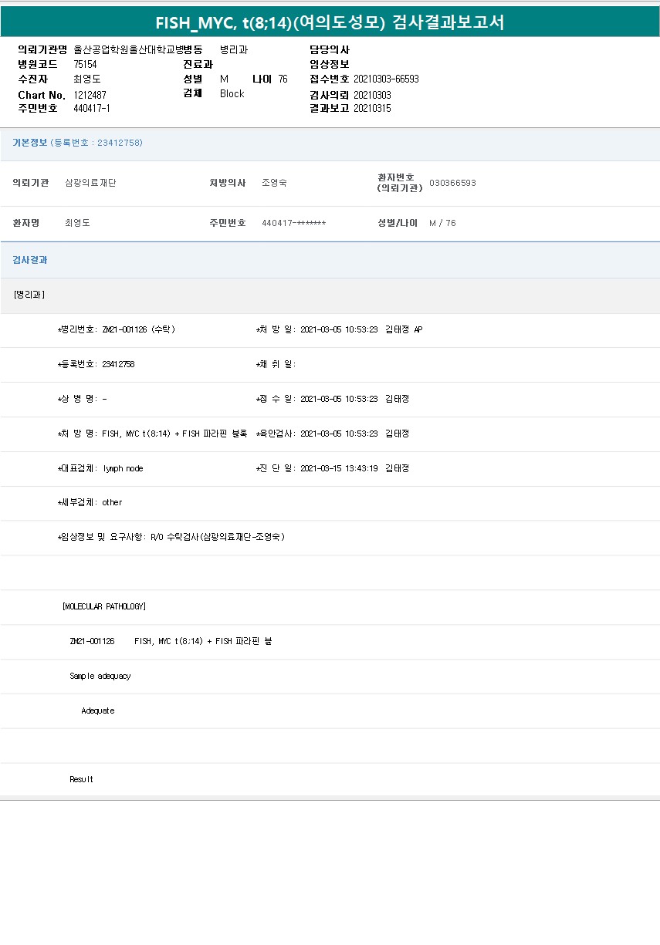Click prescribing doctor name 조영숙

click(274, 183)
